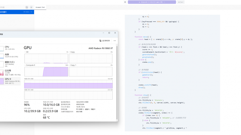Open the settings gear beside model selector
The height and width of the screenshot is (135, 241).
(125, 2)
